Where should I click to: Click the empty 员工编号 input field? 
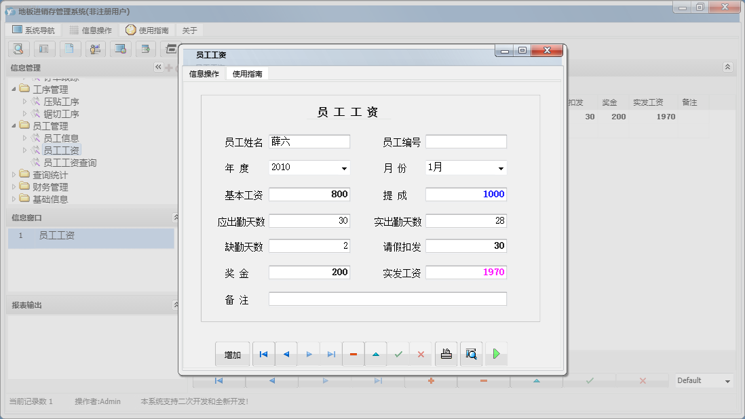[x=466, y=142]
